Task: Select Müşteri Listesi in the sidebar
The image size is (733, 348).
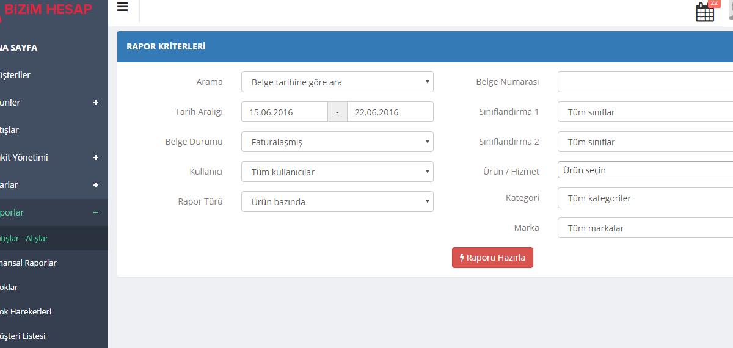Action: coord(23,336)
